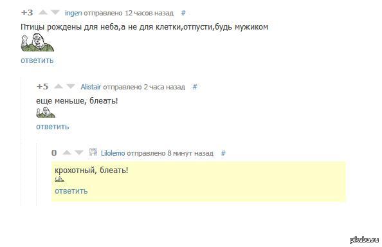
Task: Click the # permalink of Lilolemo's comment
Action: [223, 153]
